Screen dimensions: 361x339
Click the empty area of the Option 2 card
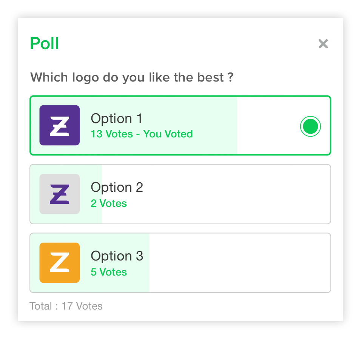234,194
